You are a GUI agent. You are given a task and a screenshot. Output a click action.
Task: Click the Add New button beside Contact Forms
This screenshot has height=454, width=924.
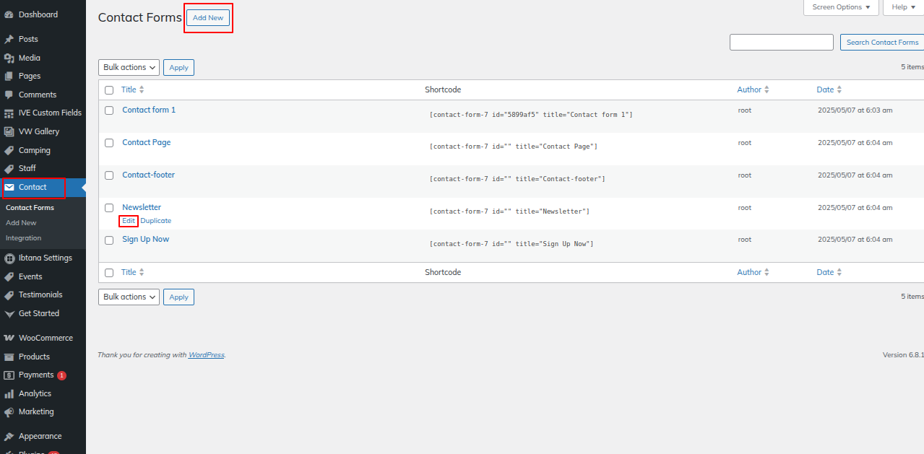pyautogui.click(x=208, y=18)
